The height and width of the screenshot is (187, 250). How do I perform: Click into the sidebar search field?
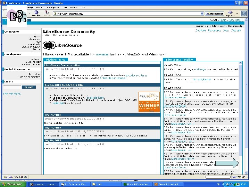(12, 87)
